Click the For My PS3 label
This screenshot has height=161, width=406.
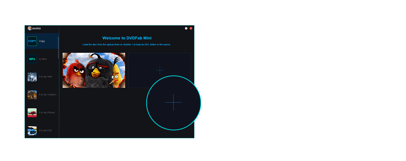pos(46,131)
